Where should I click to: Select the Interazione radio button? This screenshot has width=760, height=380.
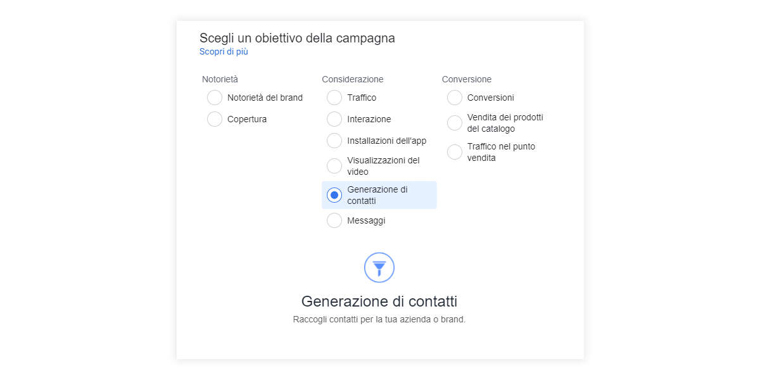click(334, 119)
